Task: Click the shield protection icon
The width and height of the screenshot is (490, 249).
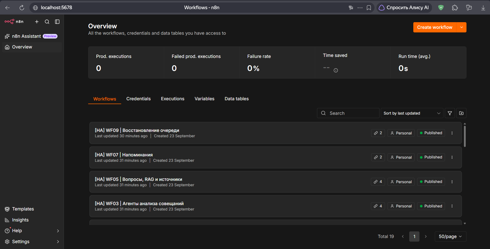Action: pyautogui.click(x=441, y=8)
